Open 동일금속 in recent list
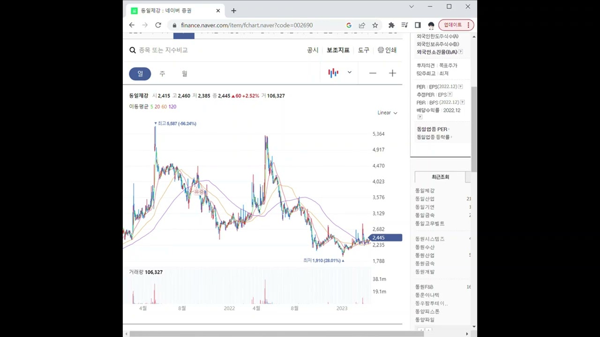This screenshot has width=600, height=337. [425, 215]
